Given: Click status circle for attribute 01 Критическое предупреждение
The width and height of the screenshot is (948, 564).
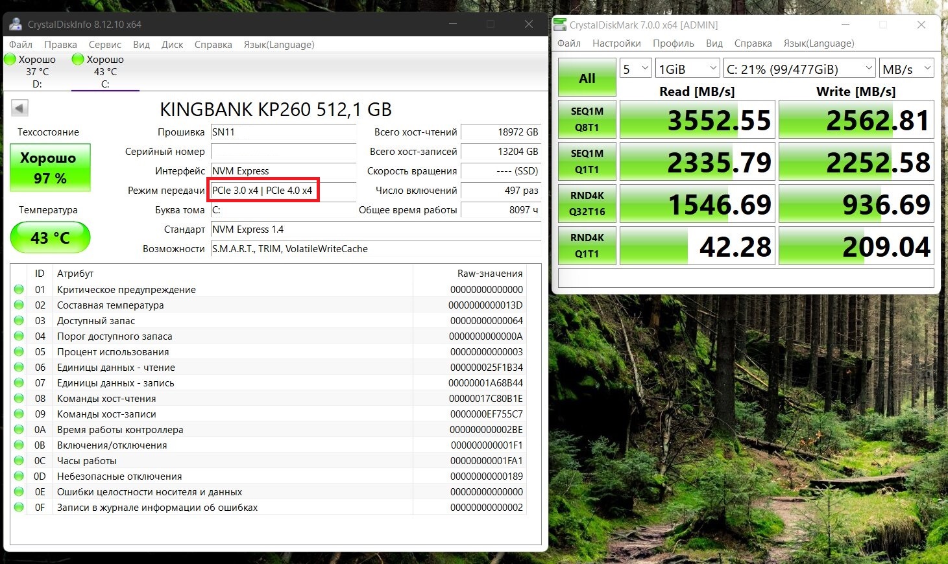Looking at the screenshot, I should coord(19,289).
